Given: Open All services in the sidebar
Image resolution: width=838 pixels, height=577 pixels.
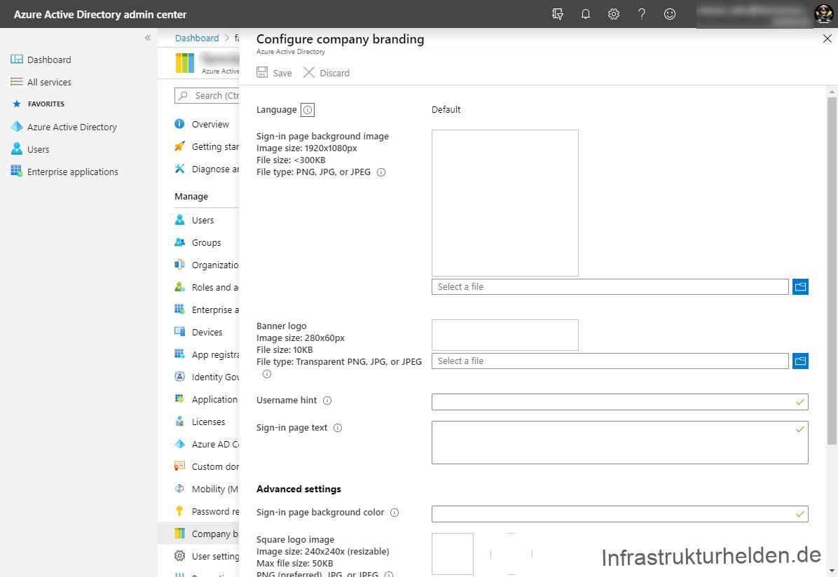Looking at the screenshot, I should point(48,82).
